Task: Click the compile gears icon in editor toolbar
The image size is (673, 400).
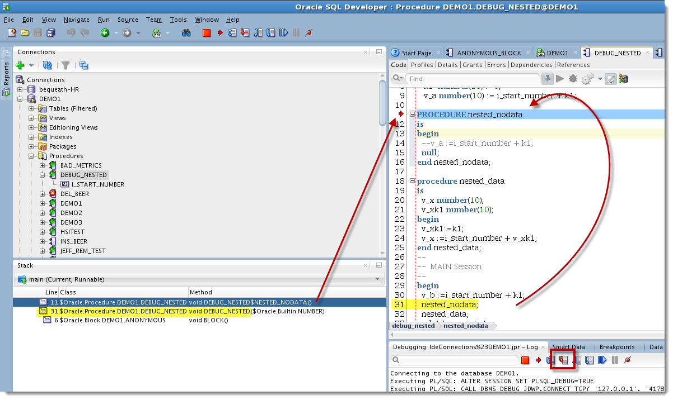Action: tap(587, 79)
